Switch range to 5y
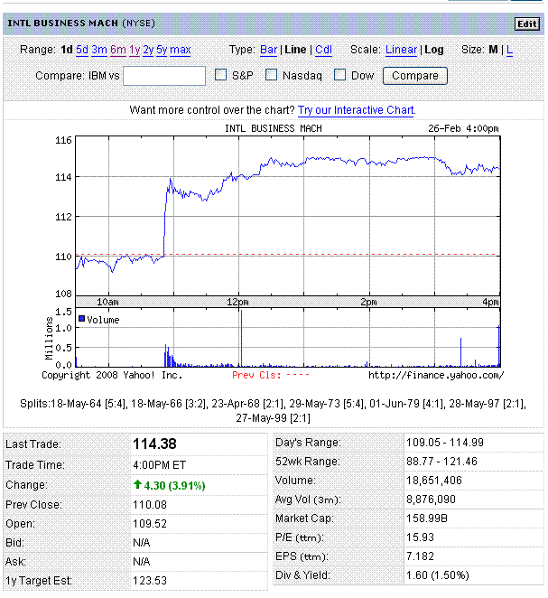Screen dimensions: 548x598 [162, 50]
